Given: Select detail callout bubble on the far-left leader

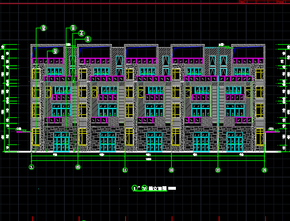Looking at the screenshot, I should [44, 28].
